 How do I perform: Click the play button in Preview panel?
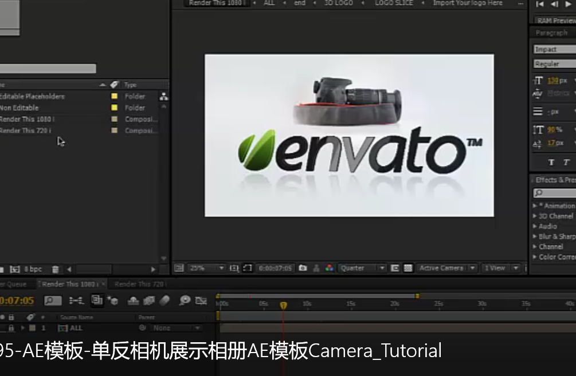[568, 4]
